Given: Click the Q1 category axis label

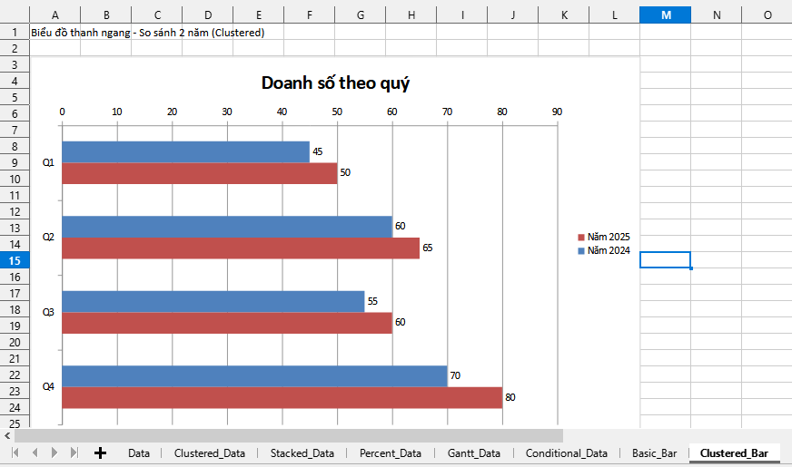Looking at the screenshot, I should pos(48,162).
